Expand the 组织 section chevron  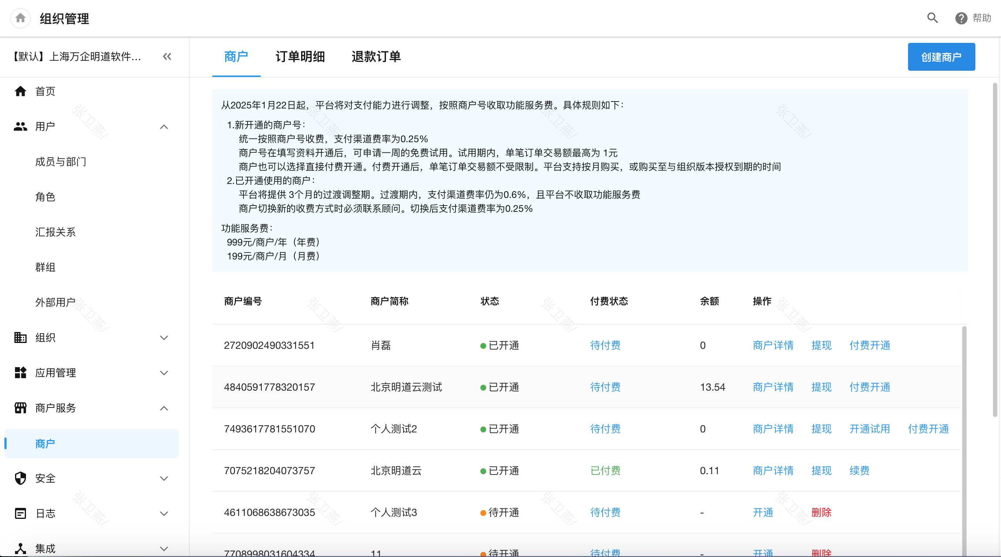[x=164, y=337]
